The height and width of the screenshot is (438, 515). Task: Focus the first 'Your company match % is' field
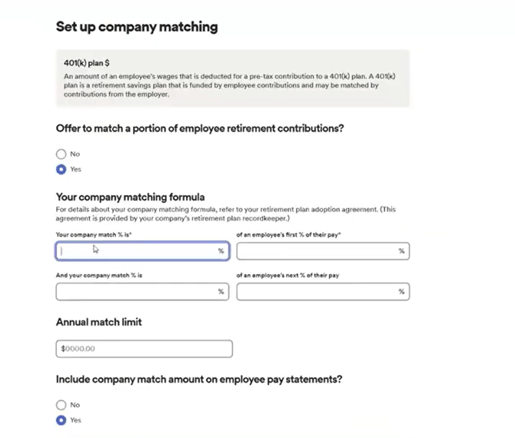click(138, 251)
